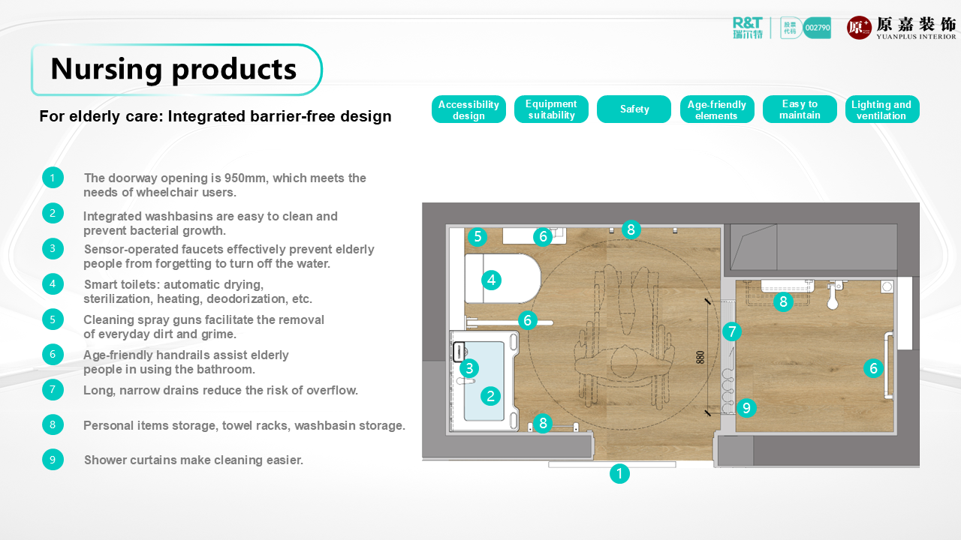Click floor plan marker 2 on the washbasin
Image resolution: width=961 pixels, height=540 pixels.
click(x=490, y=396)
